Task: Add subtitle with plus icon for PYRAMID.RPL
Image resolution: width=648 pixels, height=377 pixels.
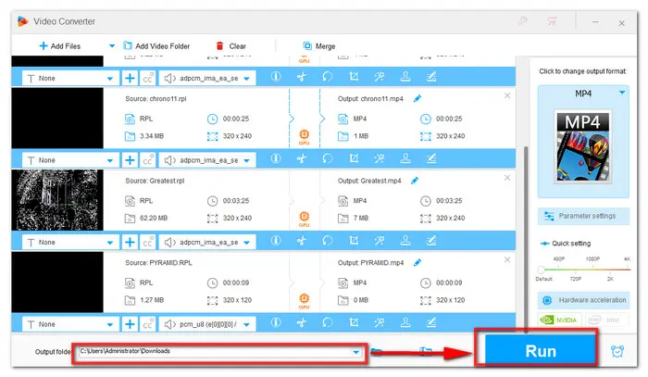Action: click(130, 323)
